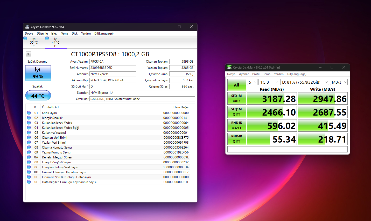Open Ayarlar menu in CrystalDiskMark
Viewport: 371px width, 221px height.
coord(244,74)
